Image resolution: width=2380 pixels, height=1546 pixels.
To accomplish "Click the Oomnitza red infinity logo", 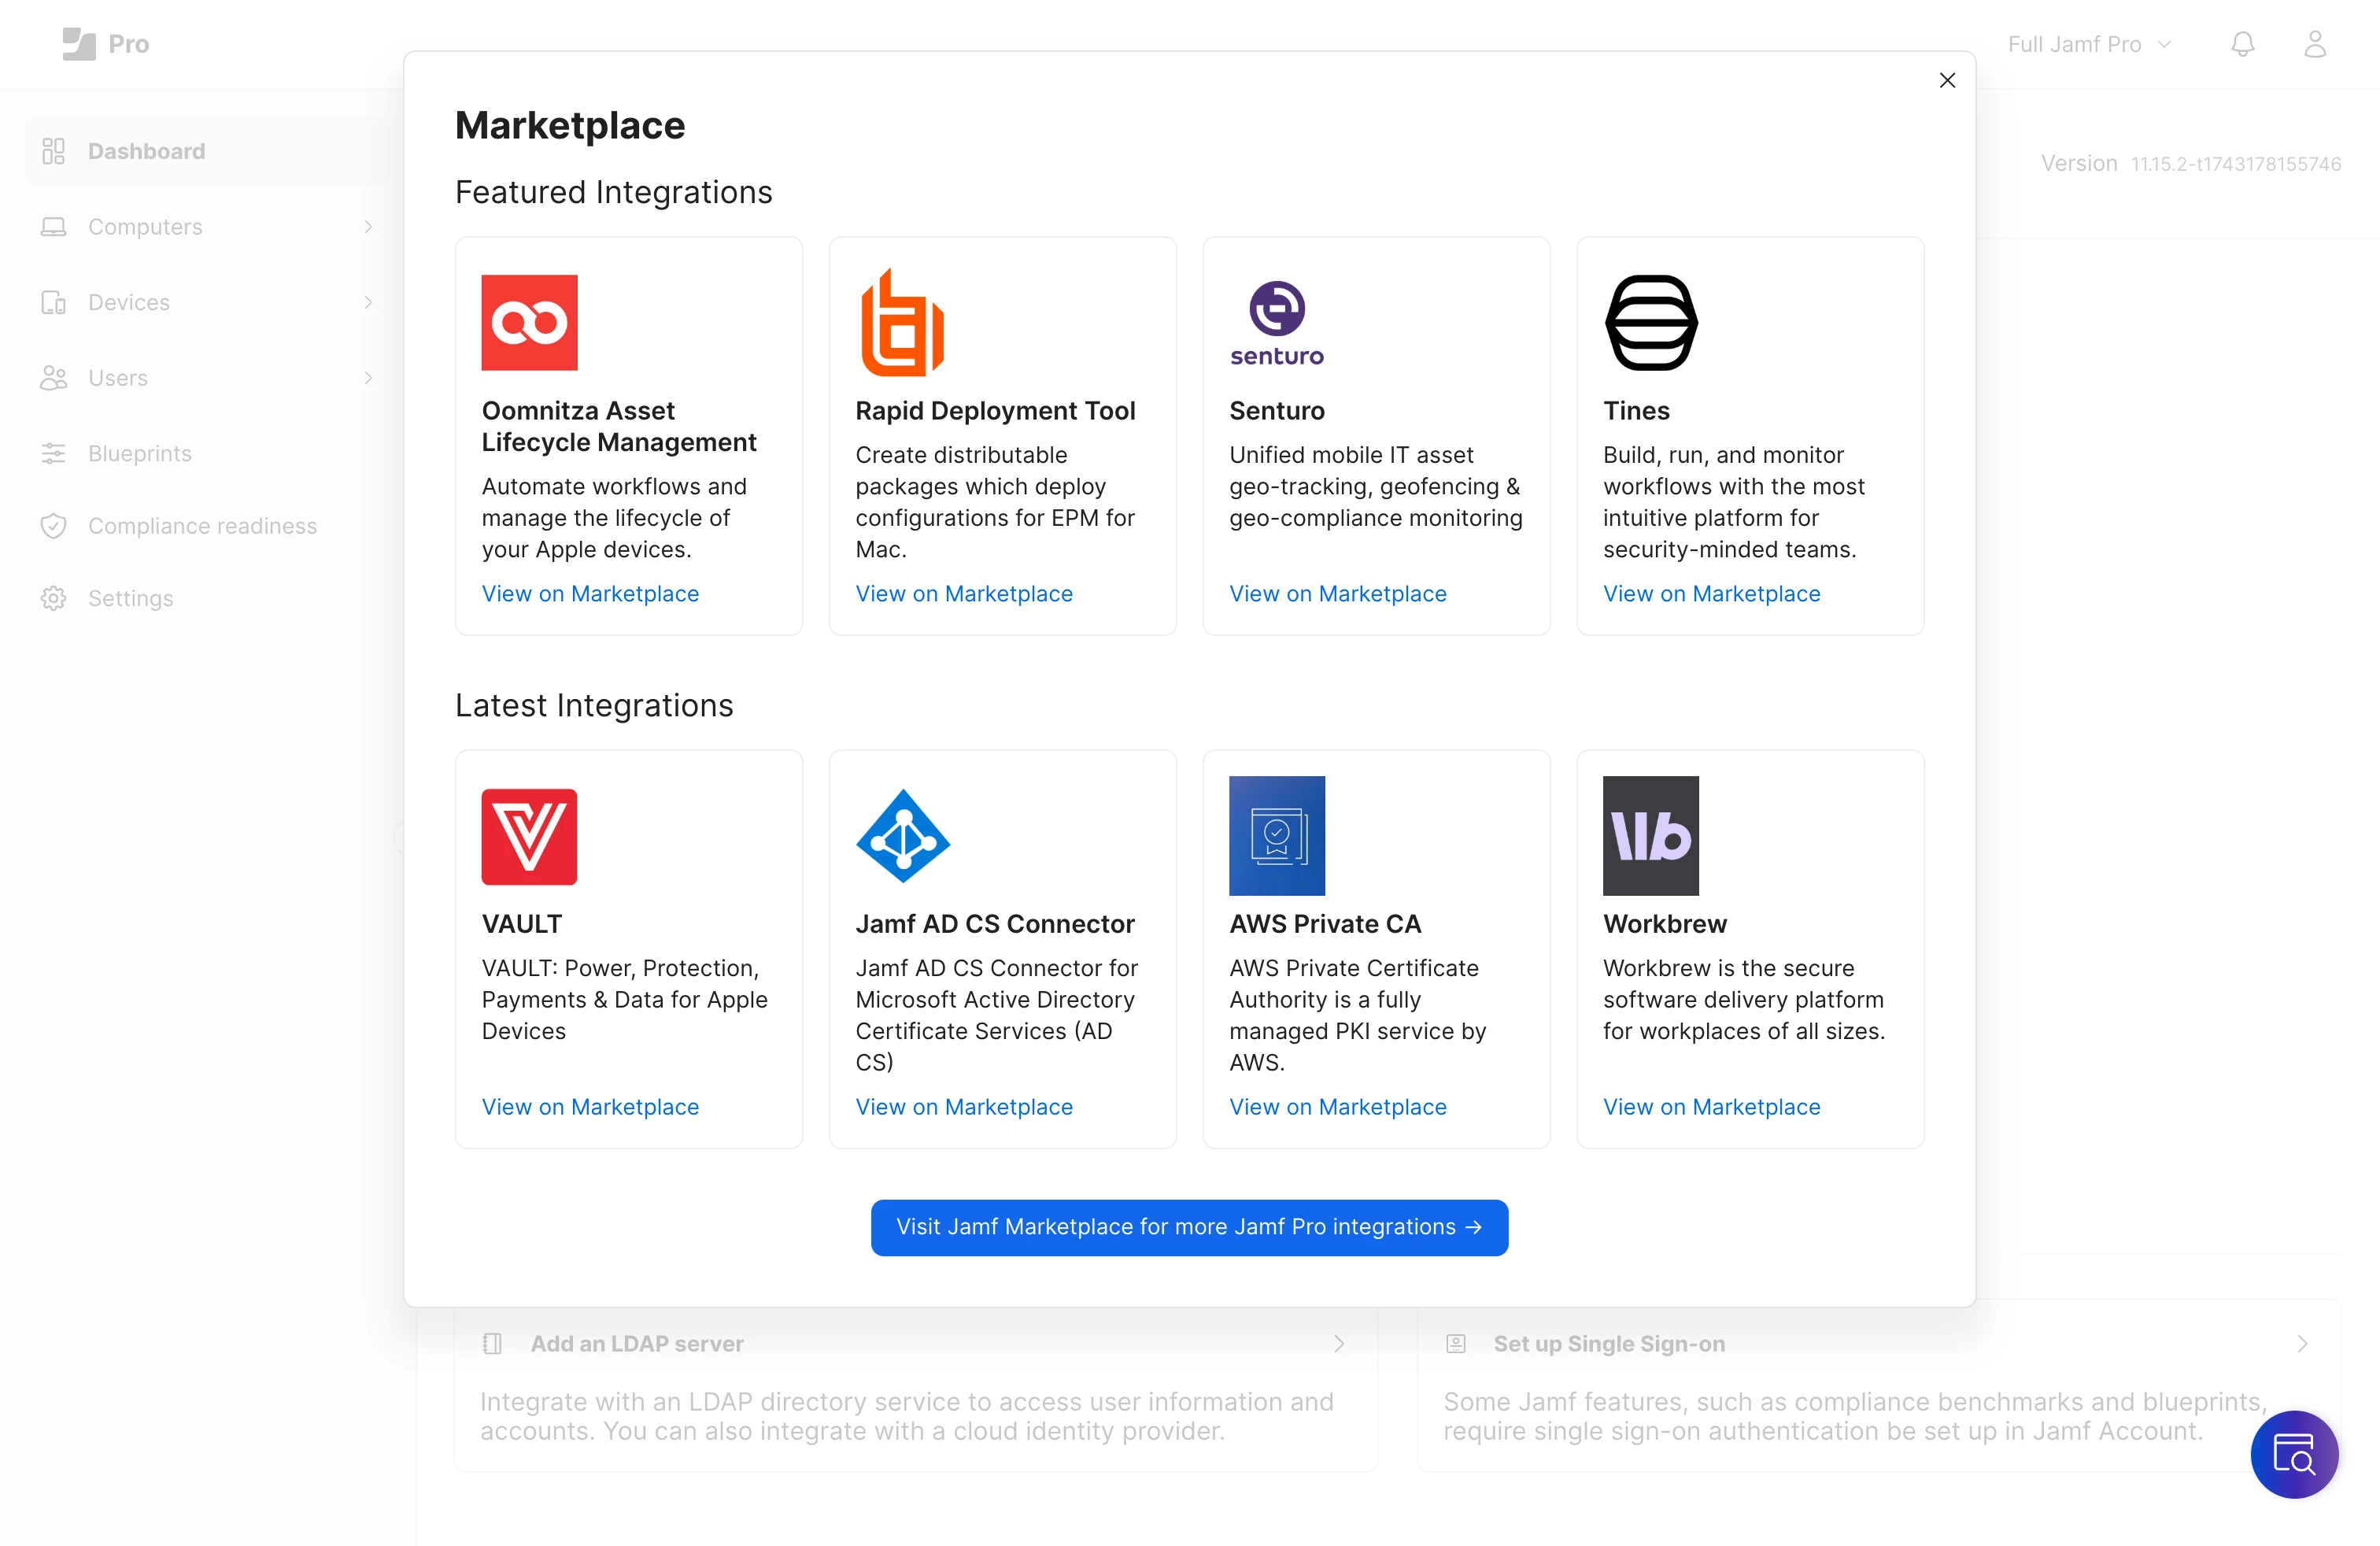I will (x=529, y=322).
